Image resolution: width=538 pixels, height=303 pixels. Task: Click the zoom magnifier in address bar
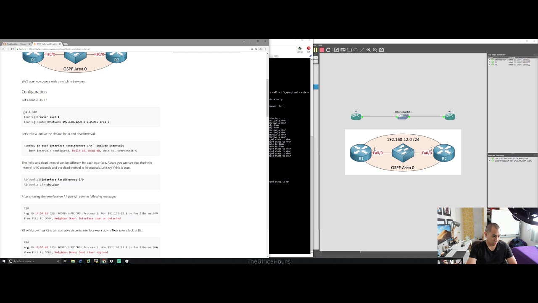252,49
